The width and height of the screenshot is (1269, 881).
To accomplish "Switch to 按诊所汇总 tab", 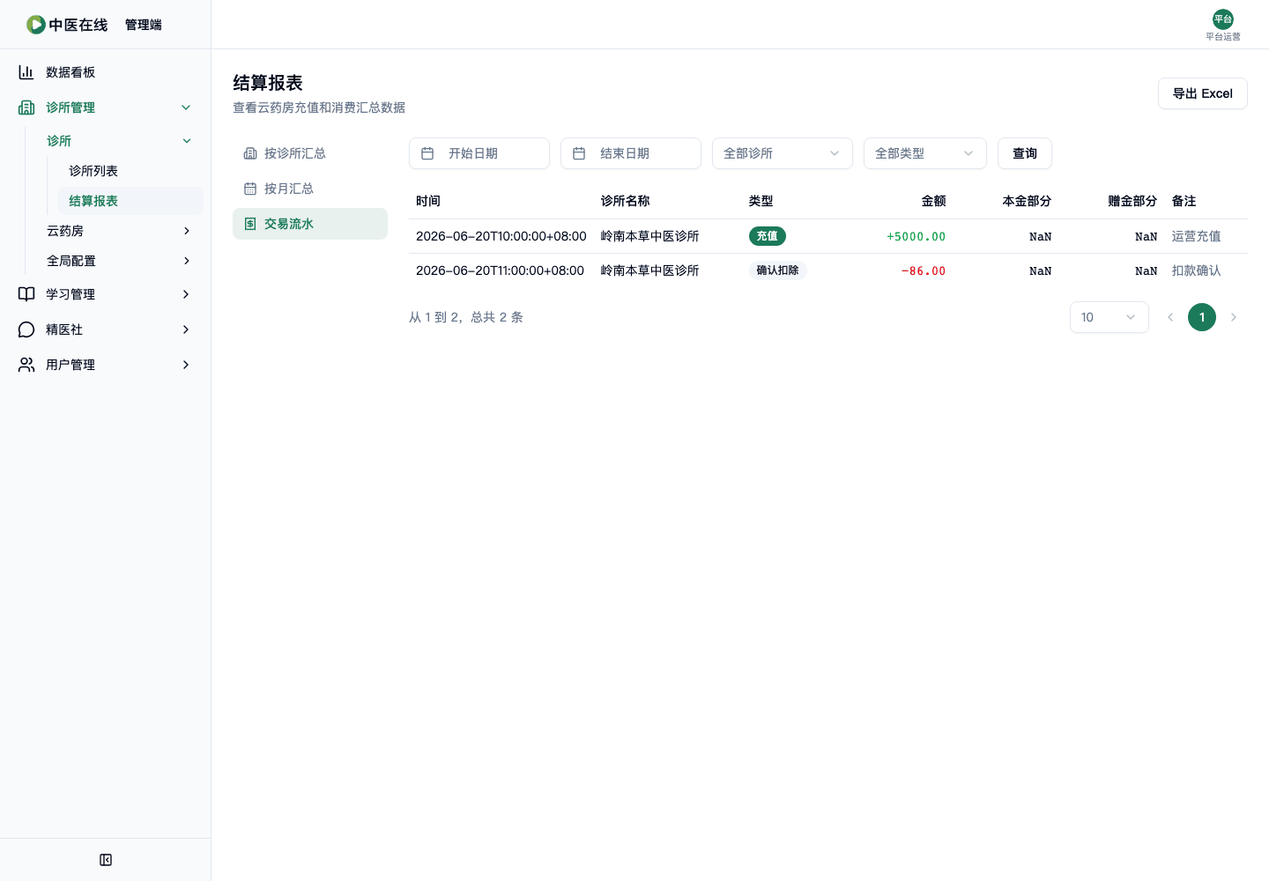I will 310,153.
